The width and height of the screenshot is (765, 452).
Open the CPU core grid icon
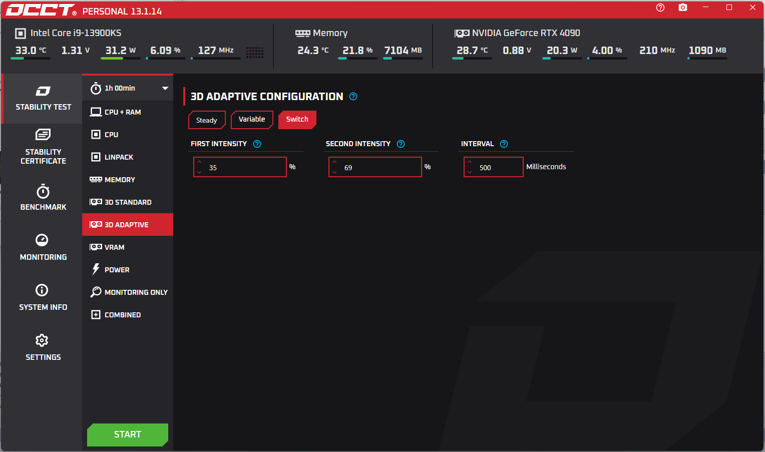255,52
